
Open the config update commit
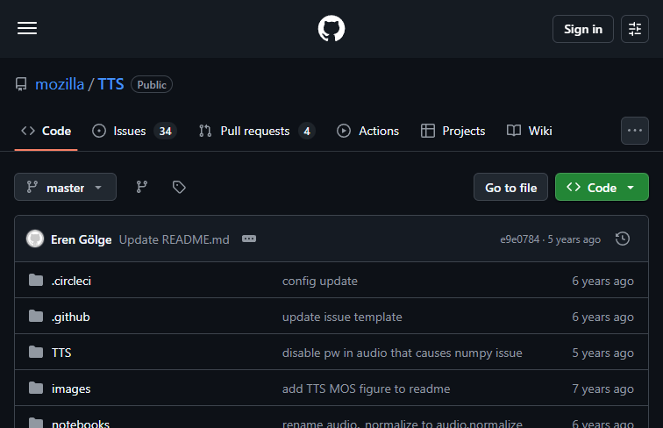point(319,281)
